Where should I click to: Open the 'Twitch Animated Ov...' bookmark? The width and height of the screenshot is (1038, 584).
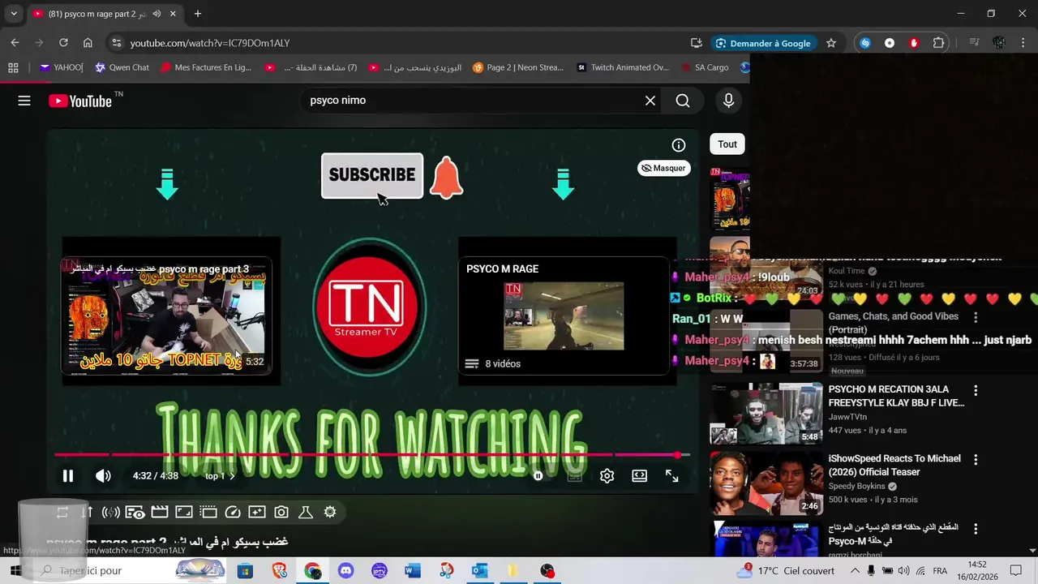coord(623,67)
